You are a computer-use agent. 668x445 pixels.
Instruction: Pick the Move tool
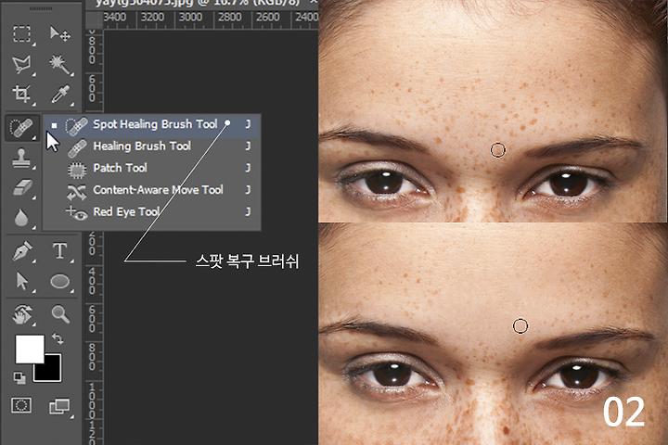[x=60, y=35]
